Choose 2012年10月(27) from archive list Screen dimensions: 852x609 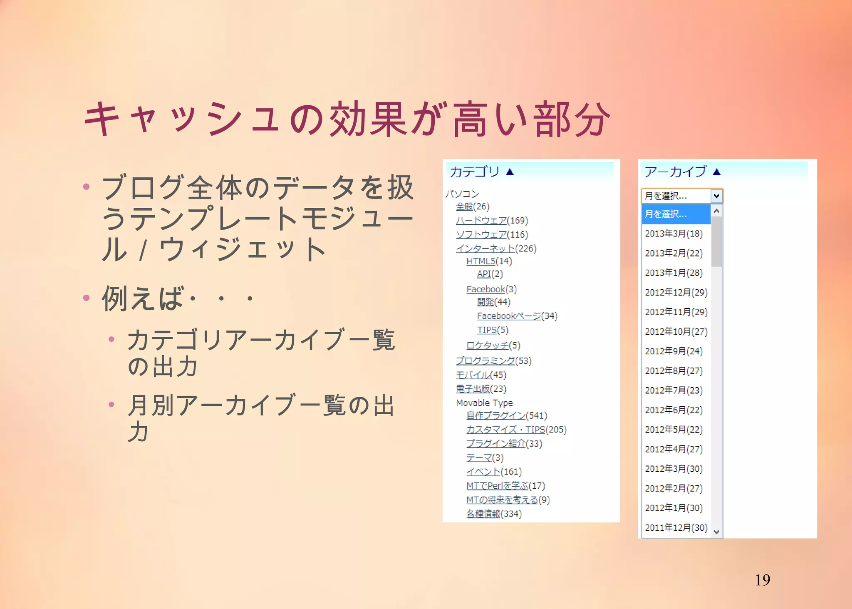coord(676,331)
